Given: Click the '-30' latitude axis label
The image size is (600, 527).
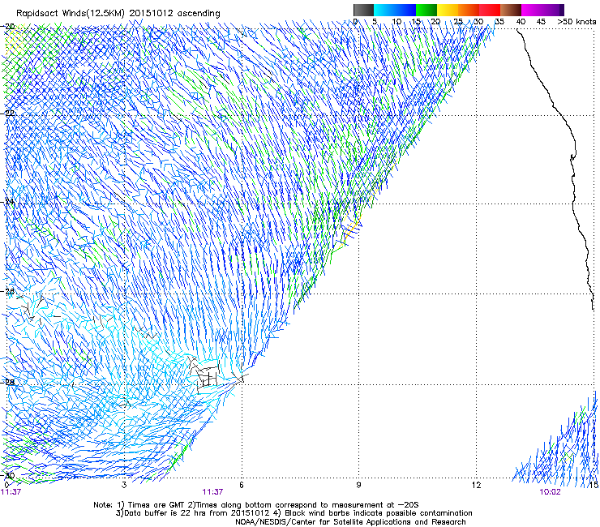Looking at the screenshot, I should coord(8,475).
